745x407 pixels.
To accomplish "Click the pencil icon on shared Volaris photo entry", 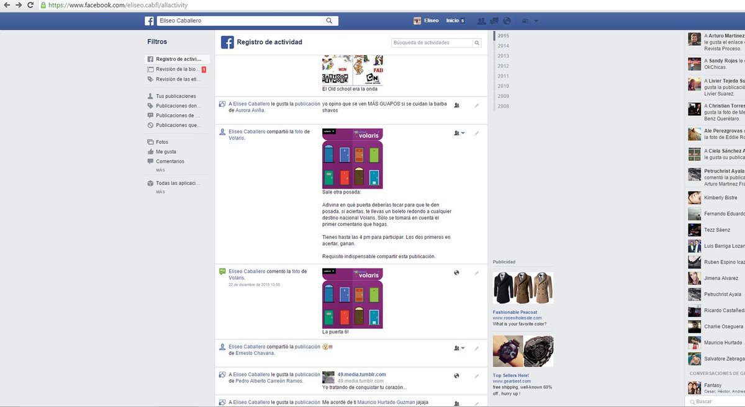I will click(x=477, y=133).
